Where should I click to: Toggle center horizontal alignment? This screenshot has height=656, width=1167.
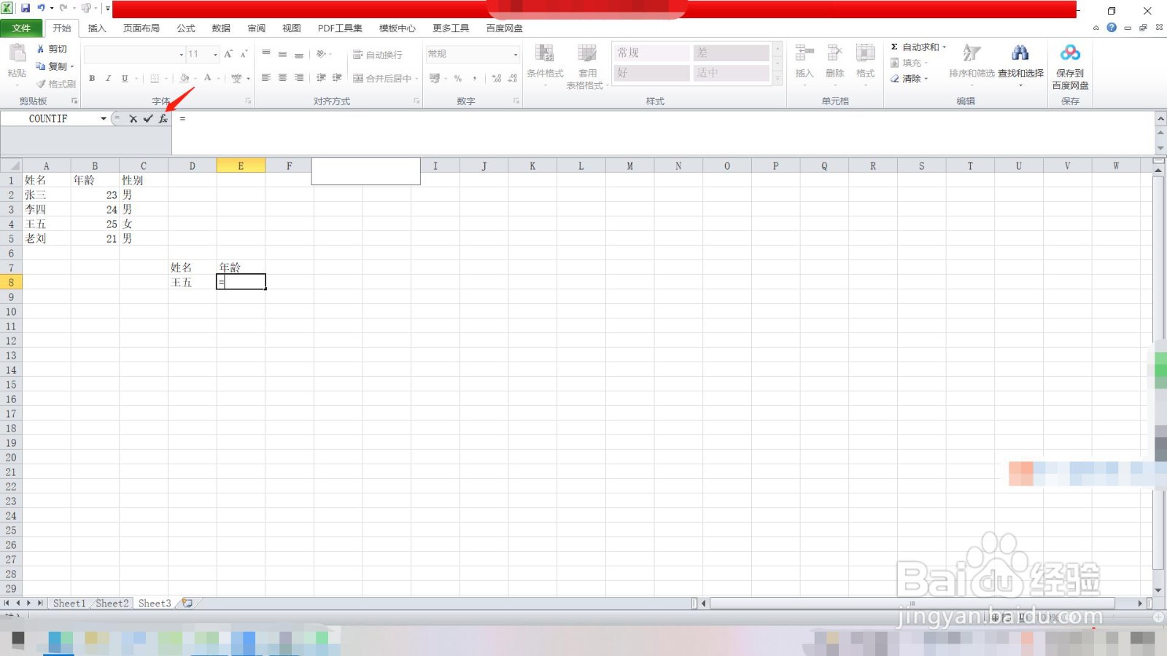[282, 77]
